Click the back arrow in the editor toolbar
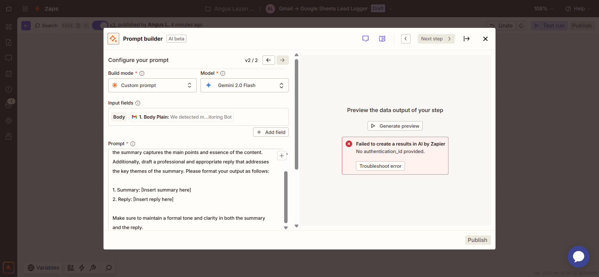 tap(26, 26)
